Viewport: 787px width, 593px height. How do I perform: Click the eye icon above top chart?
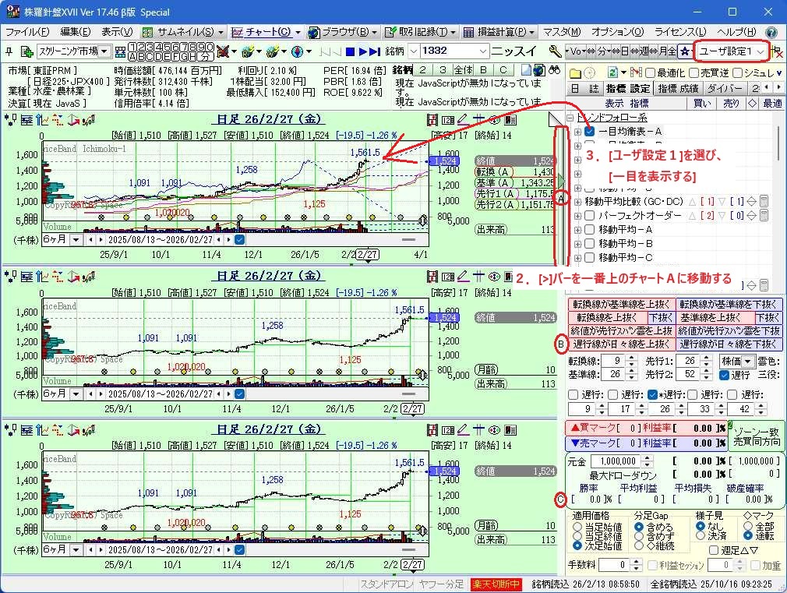pos(494,119)
